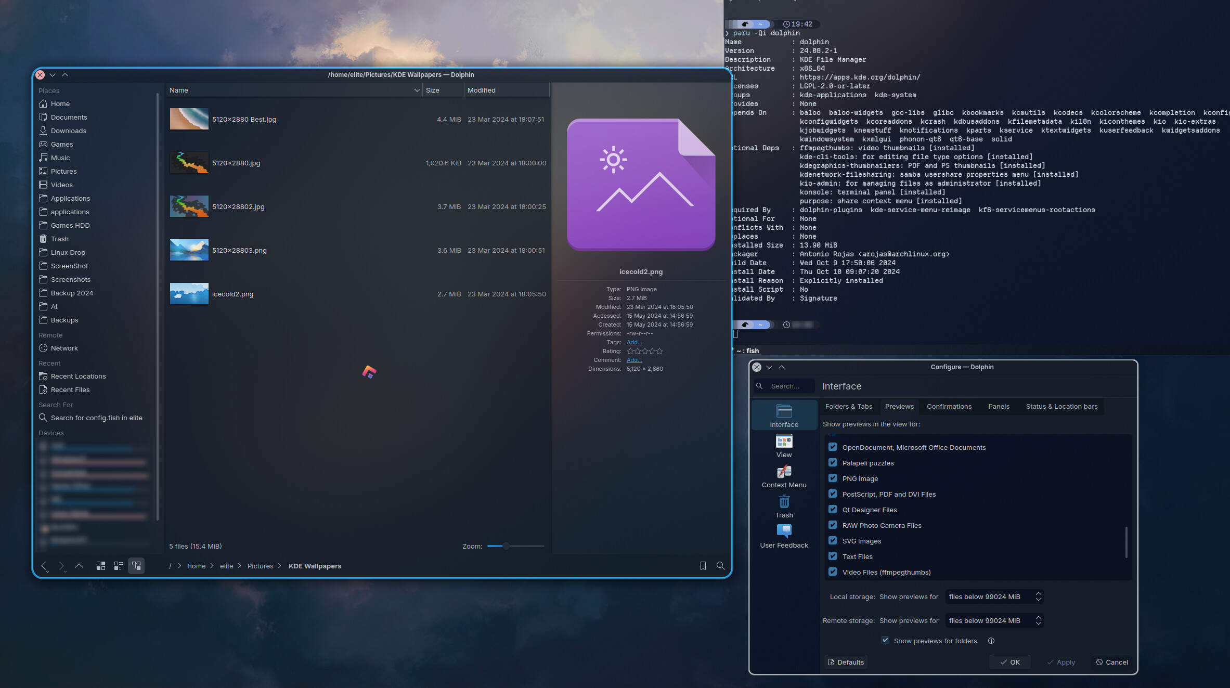Click the search magnifier in Dolphin toolbar
Viewport: 1230px width, 688px height.
point(720,566)
